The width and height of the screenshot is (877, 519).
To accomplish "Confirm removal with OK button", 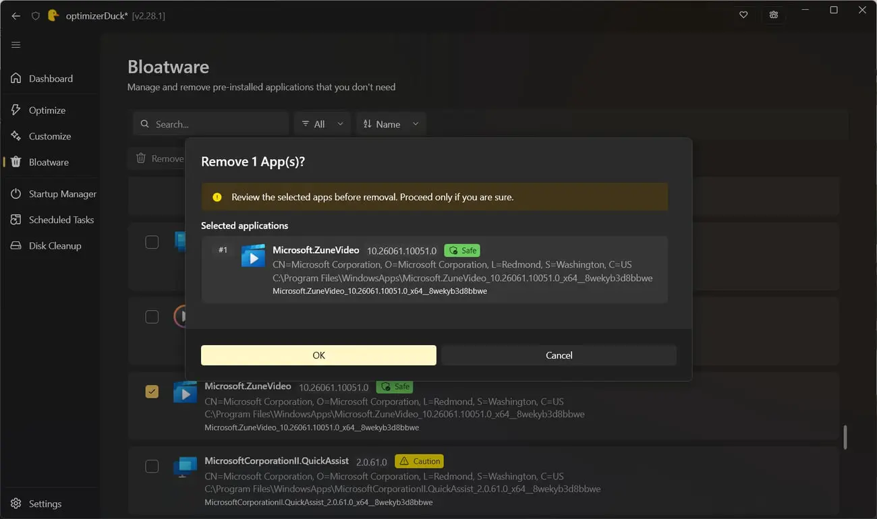I will [x=318, y=355].
